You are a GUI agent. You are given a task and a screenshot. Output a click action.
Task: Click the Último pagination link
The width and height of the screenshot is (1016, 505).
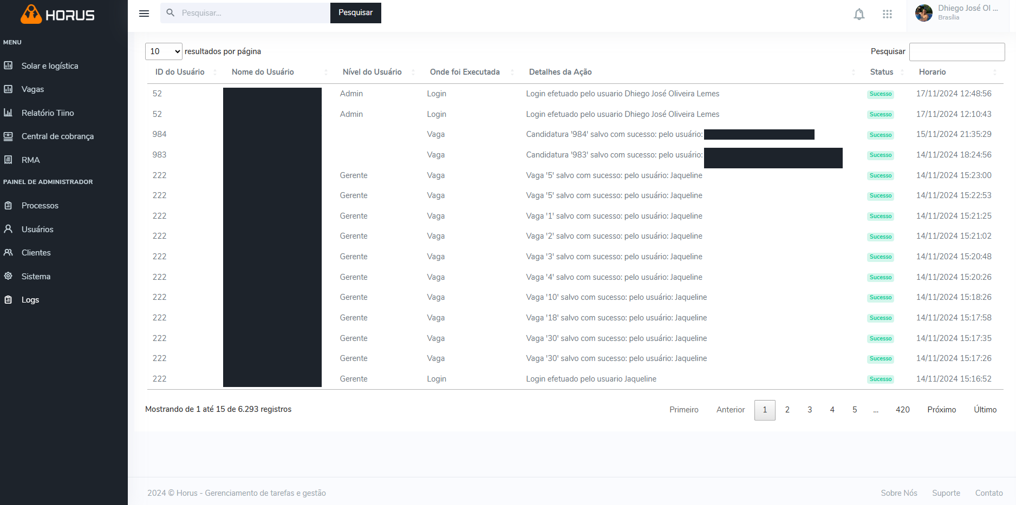tap(985, 410)
